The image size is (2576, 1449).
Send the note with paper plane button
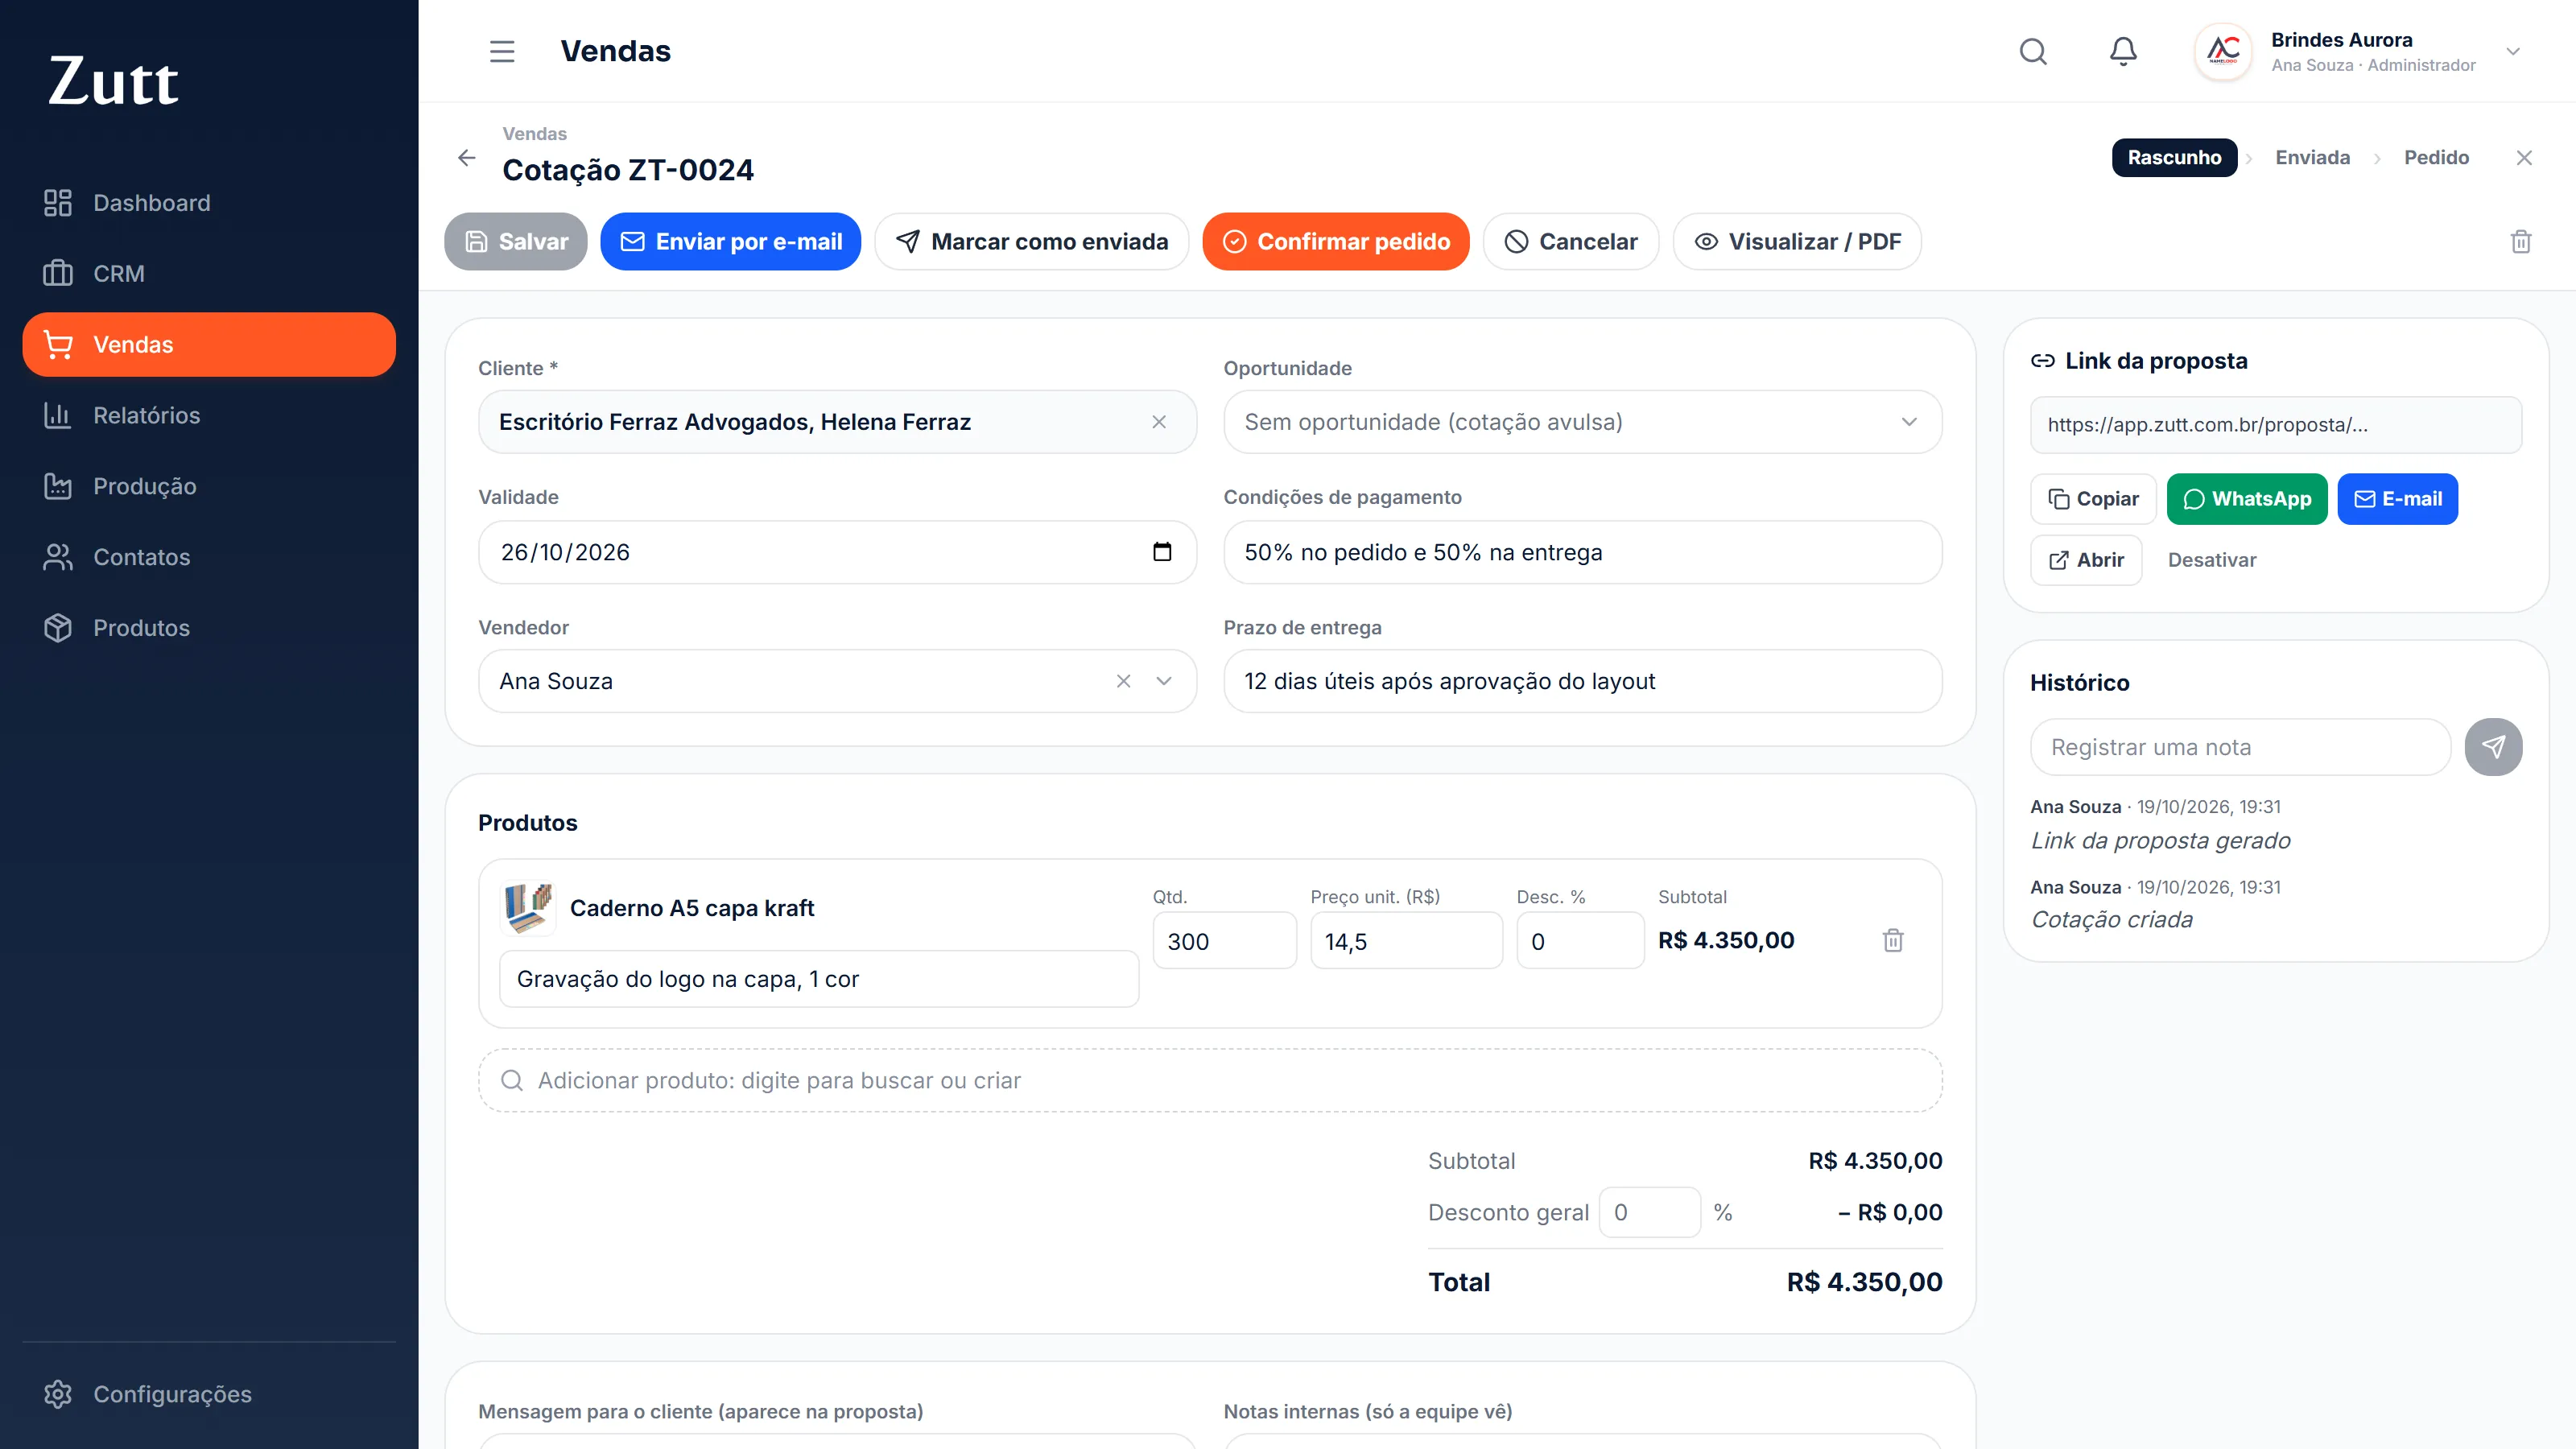click(x=2493, y=747)
